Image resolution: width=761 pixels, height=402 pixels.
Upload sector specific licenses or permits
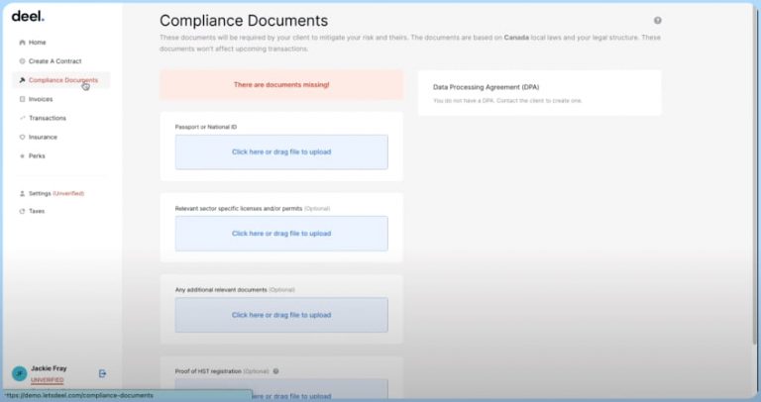coord(281,234)
